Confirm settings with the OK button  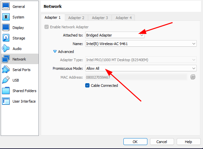135,142
